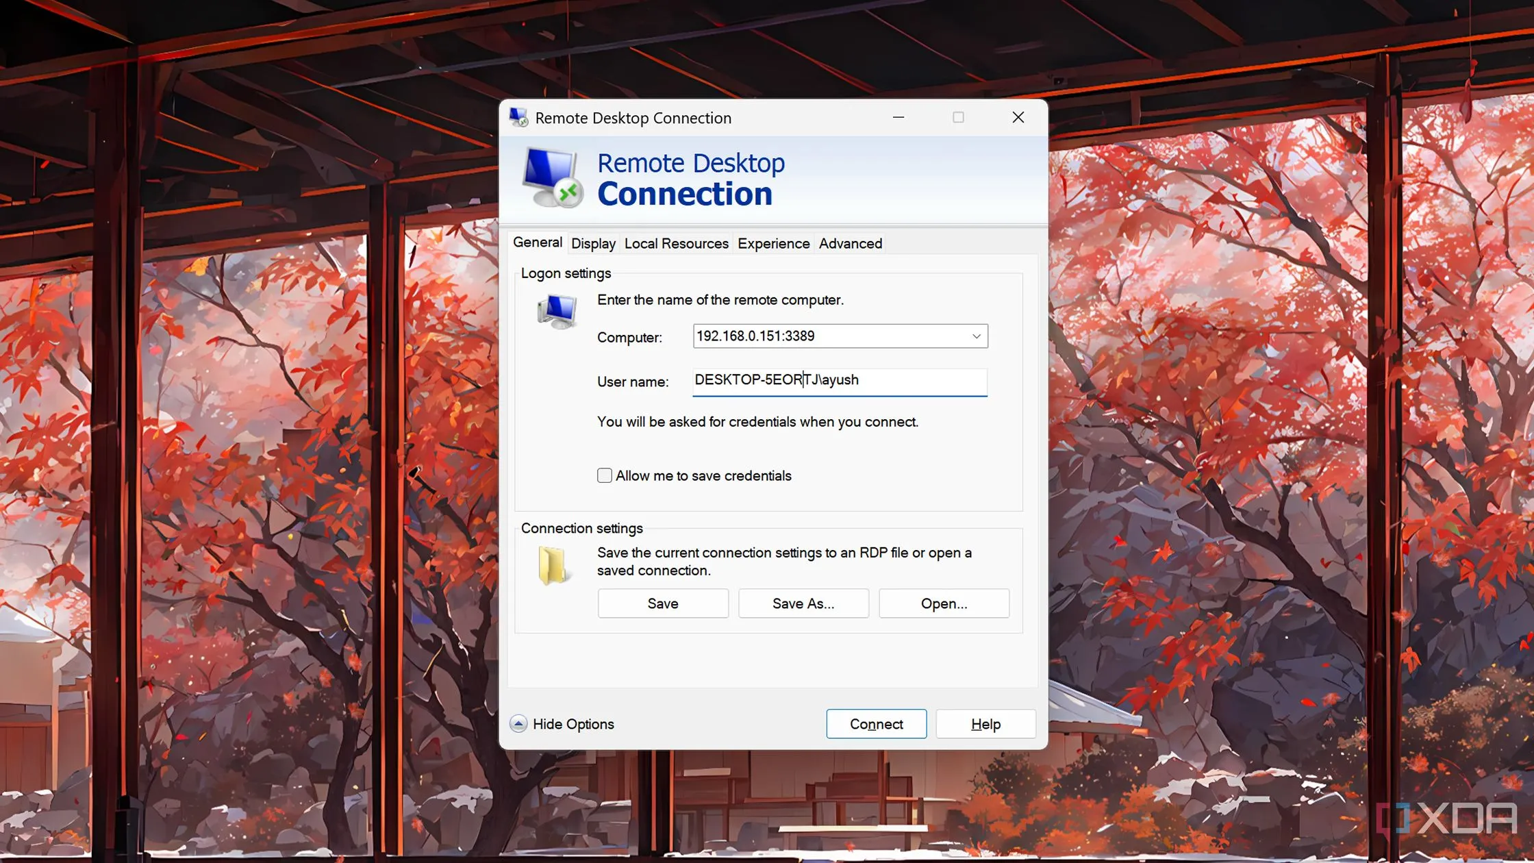
Task: Minimize the Remote Desktop Connection window
Action: (898, 118)
